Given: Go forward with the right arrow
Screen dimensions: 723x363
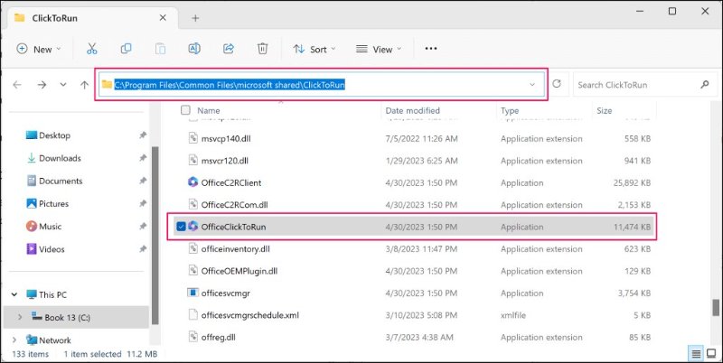Looking at the screenshot, I should [x=42, y=85].
